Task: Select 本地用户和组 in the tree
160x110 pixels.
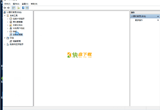Action: 19,28
